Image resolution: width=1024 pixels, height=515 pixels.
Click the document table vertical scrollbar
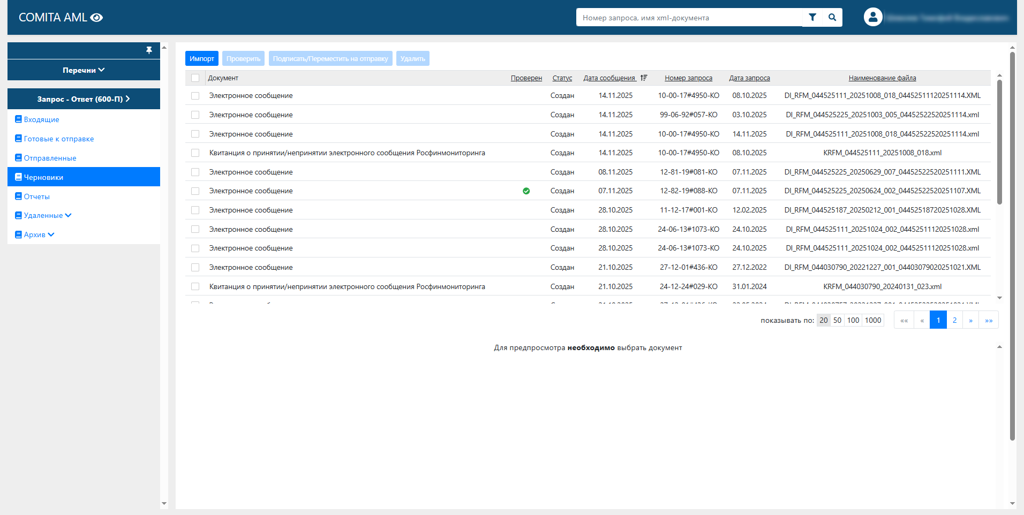coord(999,142)
